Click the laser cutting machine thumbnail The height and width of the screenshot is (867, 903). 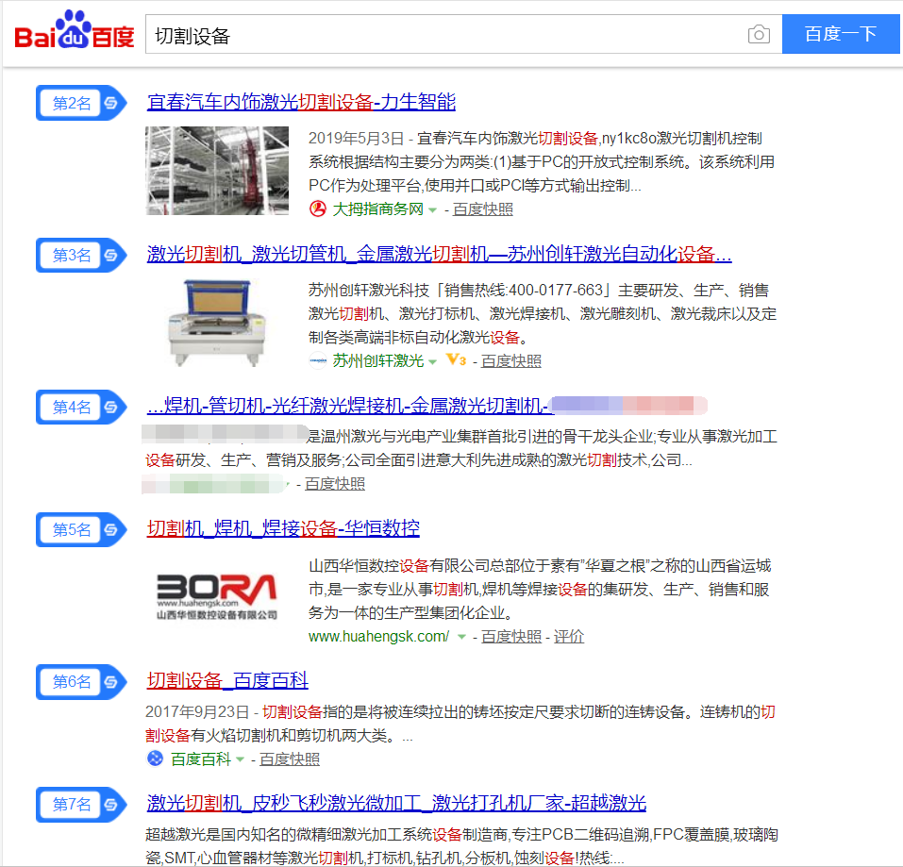click(x=217, y=323)
